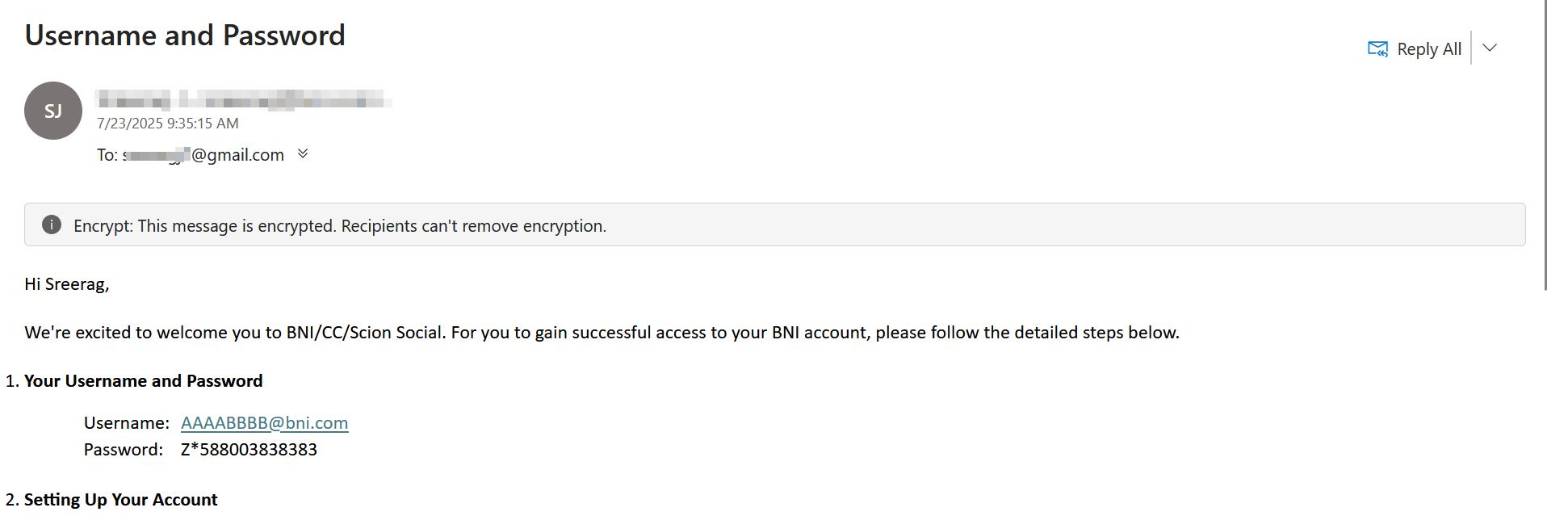Click the Username: field label

click(127, 423)
